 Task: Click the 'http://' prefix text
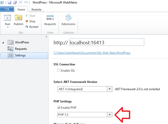pyautogui.click(x=61, y=43)
